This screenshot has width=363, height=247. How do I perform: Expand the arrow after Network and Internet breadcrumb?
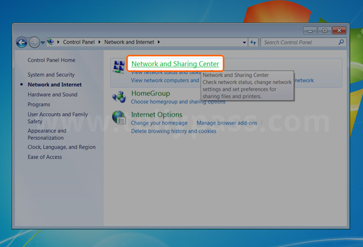tap(159, 42)
